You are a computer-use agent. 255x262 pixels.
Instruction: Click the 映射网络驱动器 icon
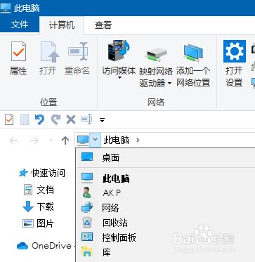click(x=157, y=54)
